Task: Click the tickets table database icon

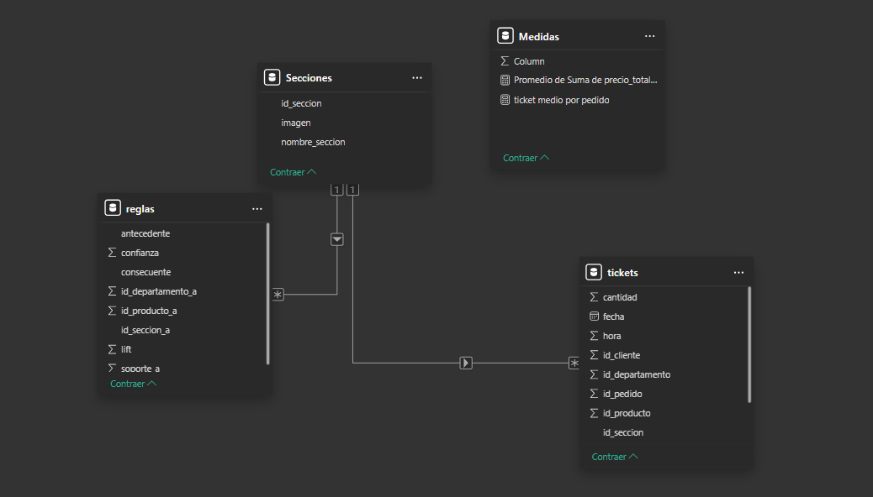Action: [594, 272]
